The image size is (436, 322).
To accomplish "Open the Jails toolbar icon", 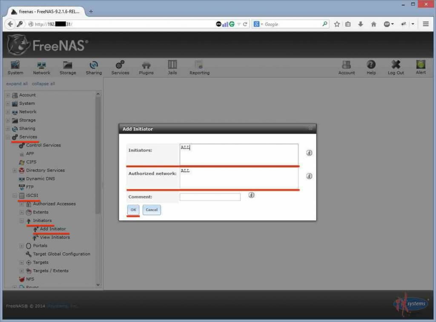I will 172,68.
